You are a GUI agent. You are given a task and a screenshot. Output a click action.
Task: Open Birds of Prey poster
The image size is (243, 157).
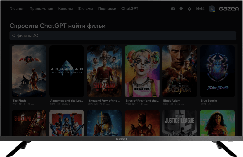(x=142, y=71)
